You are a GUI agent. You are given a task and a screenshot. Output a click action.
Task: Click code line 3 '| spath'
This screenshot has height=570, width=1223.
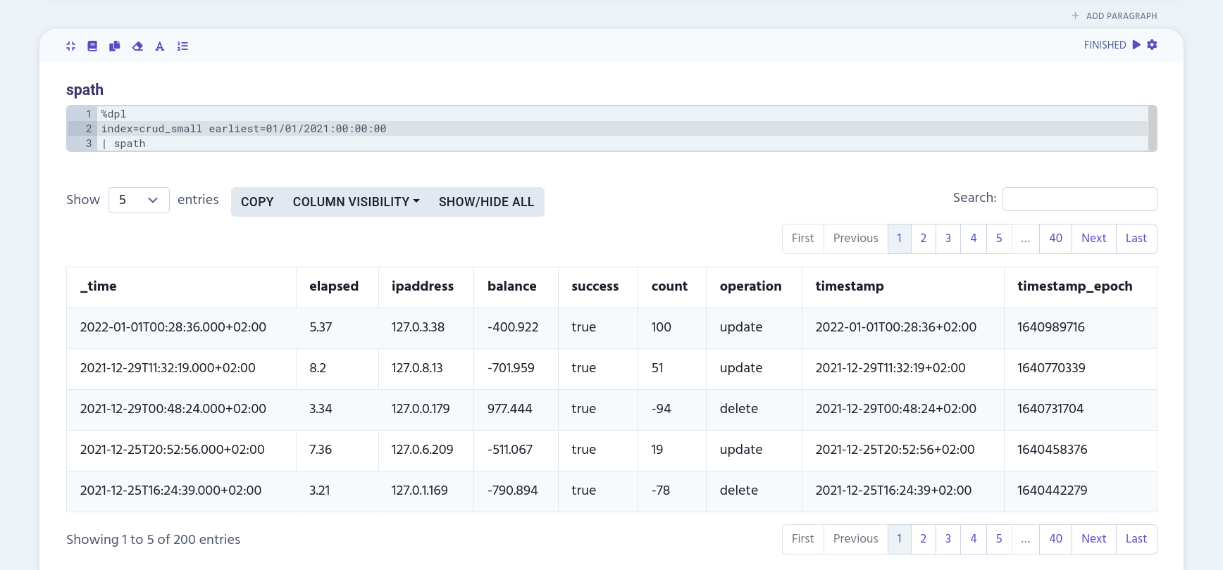pos(623,144)
